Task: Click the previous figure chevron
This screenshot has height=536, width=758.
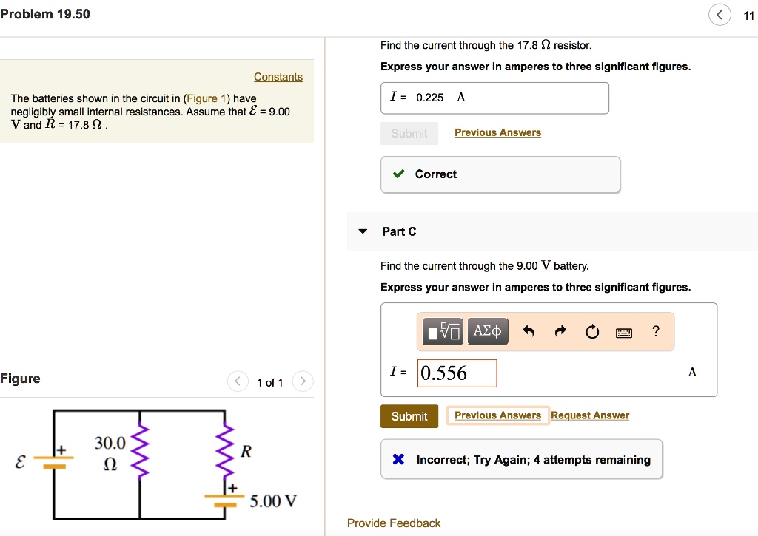Action: click(238, 381)
